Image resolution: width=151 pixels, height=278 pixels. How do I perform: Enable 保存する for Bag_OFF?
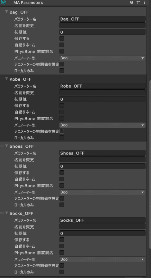coord(62,38)
